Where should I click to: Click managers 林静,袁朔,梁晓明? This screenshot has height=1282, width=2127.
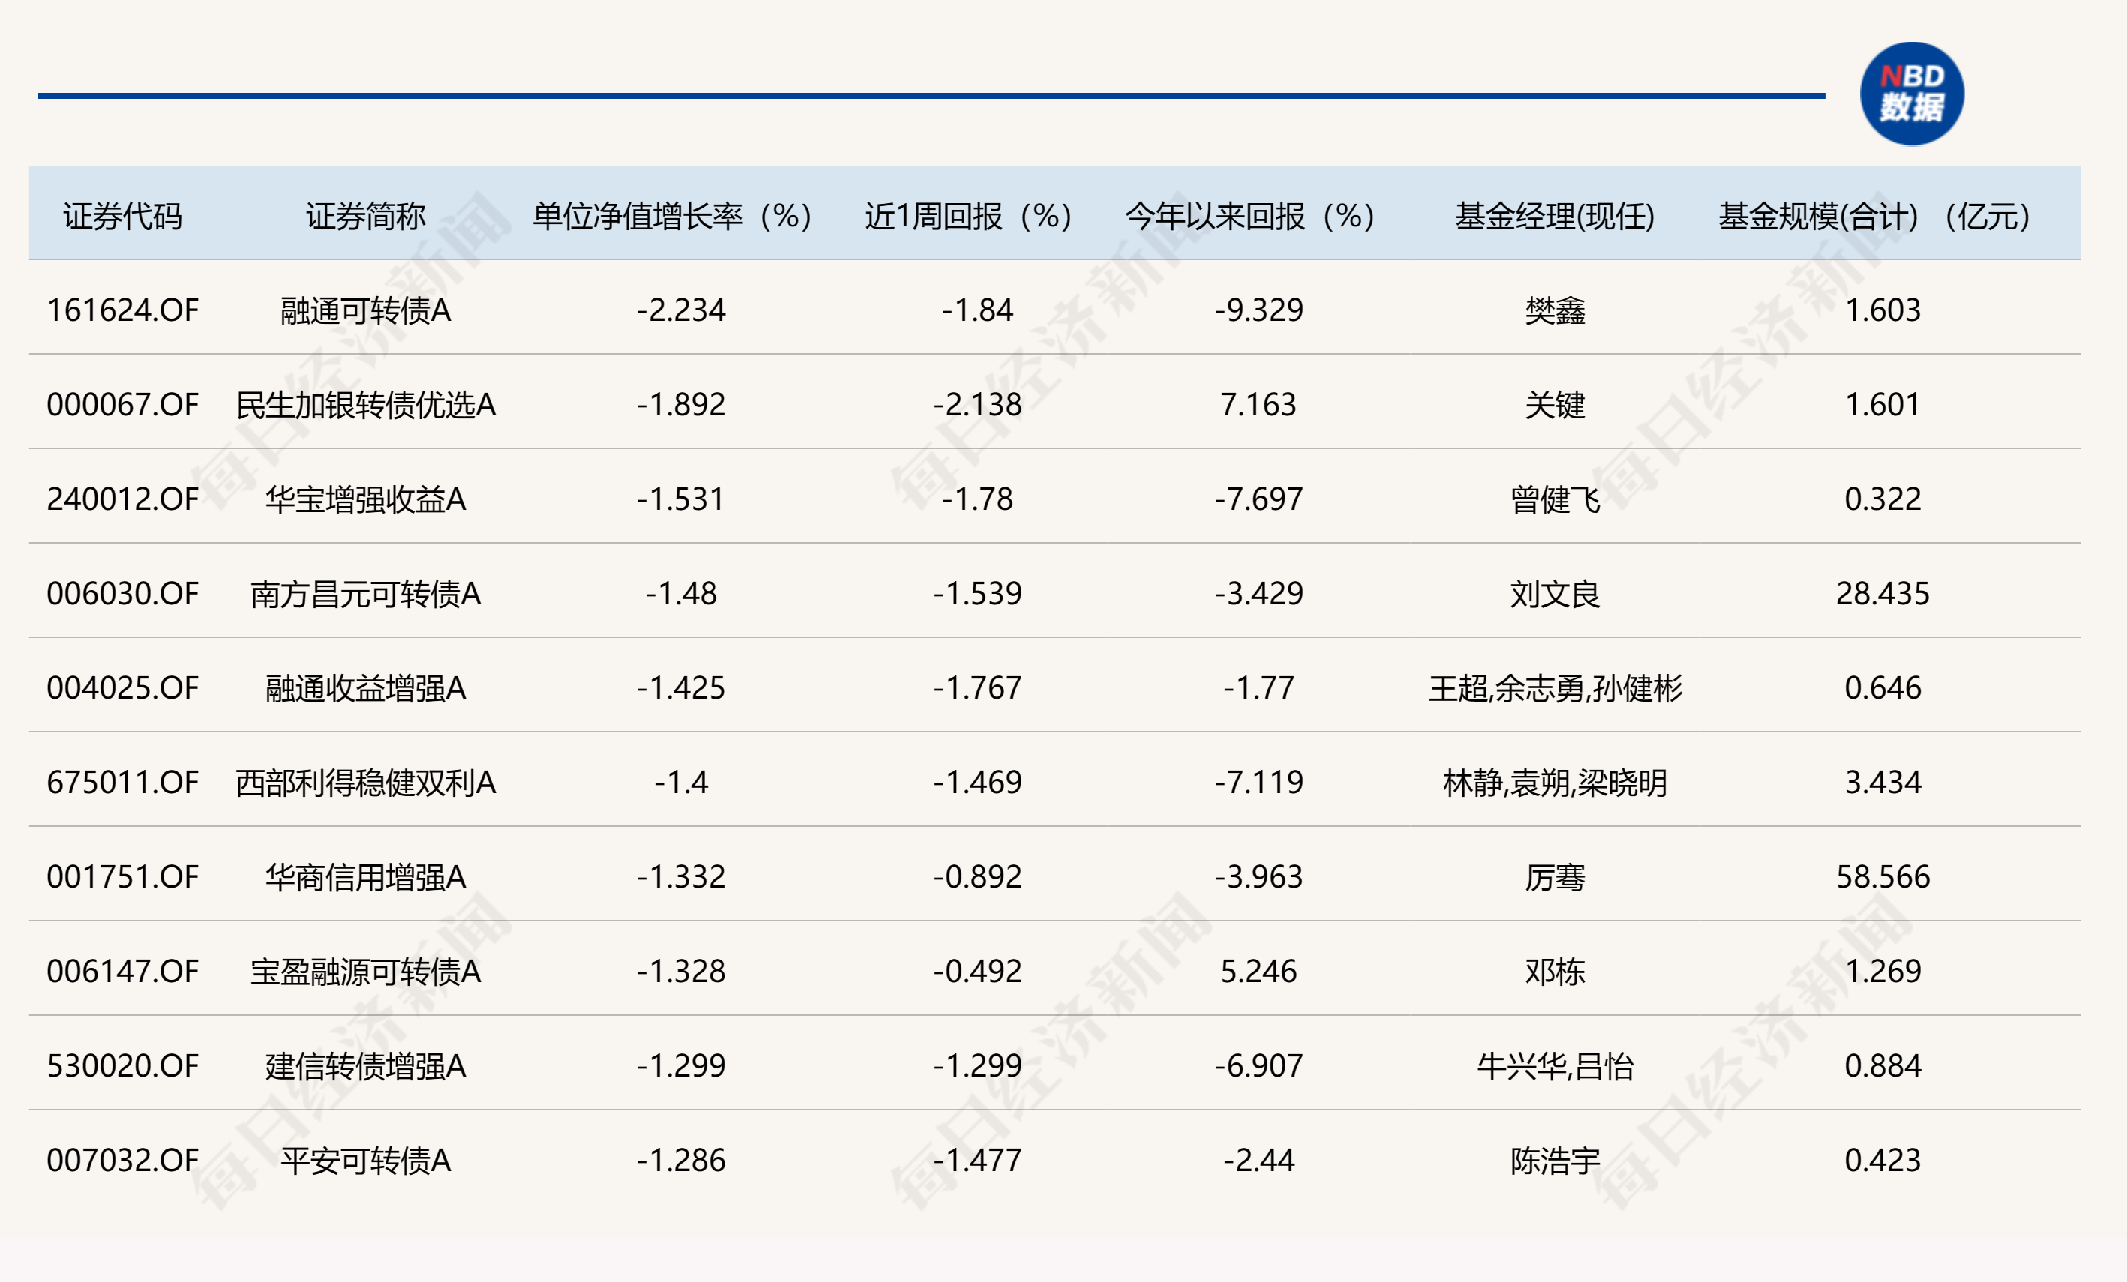point(1555,783)
